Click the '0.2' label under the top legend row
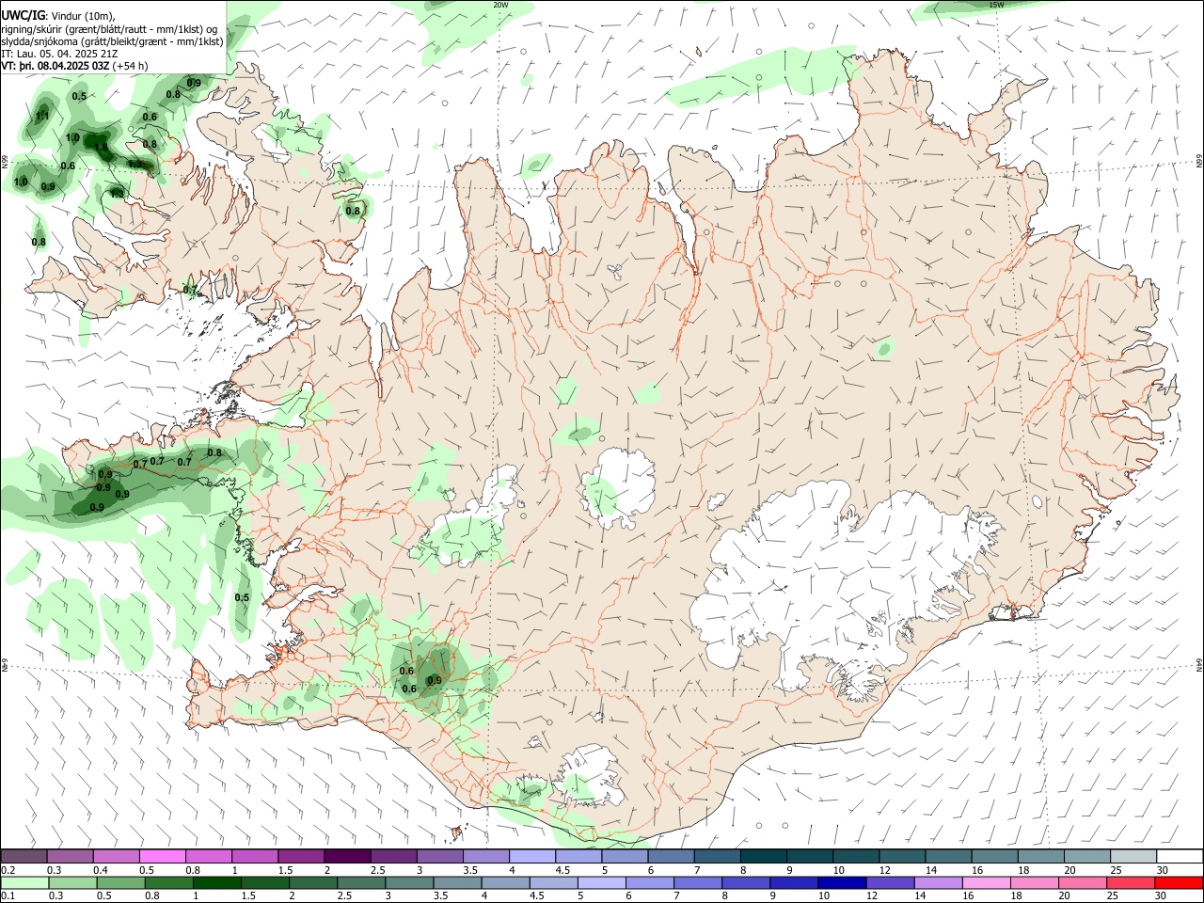The image size is (1204, 903). 8,870
